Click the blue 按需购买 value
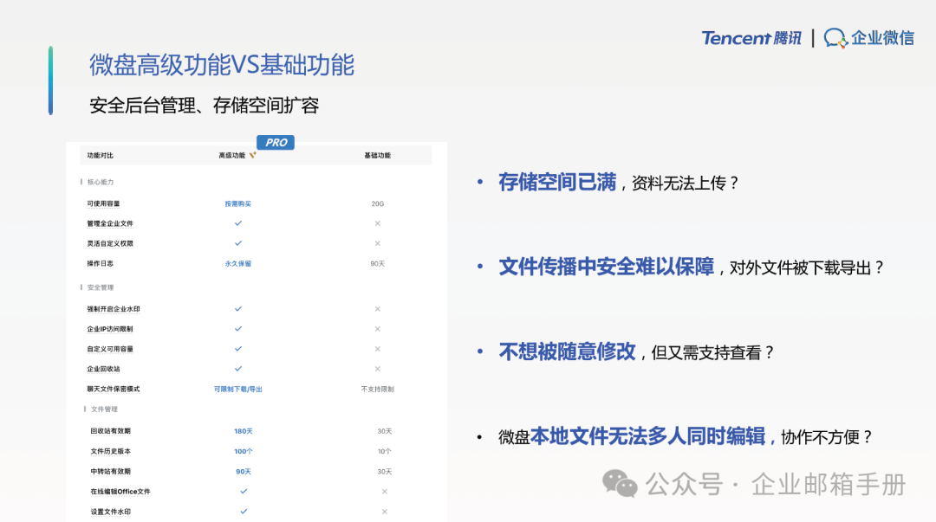This screenshot has width=936, height=522. pos(238,204)
